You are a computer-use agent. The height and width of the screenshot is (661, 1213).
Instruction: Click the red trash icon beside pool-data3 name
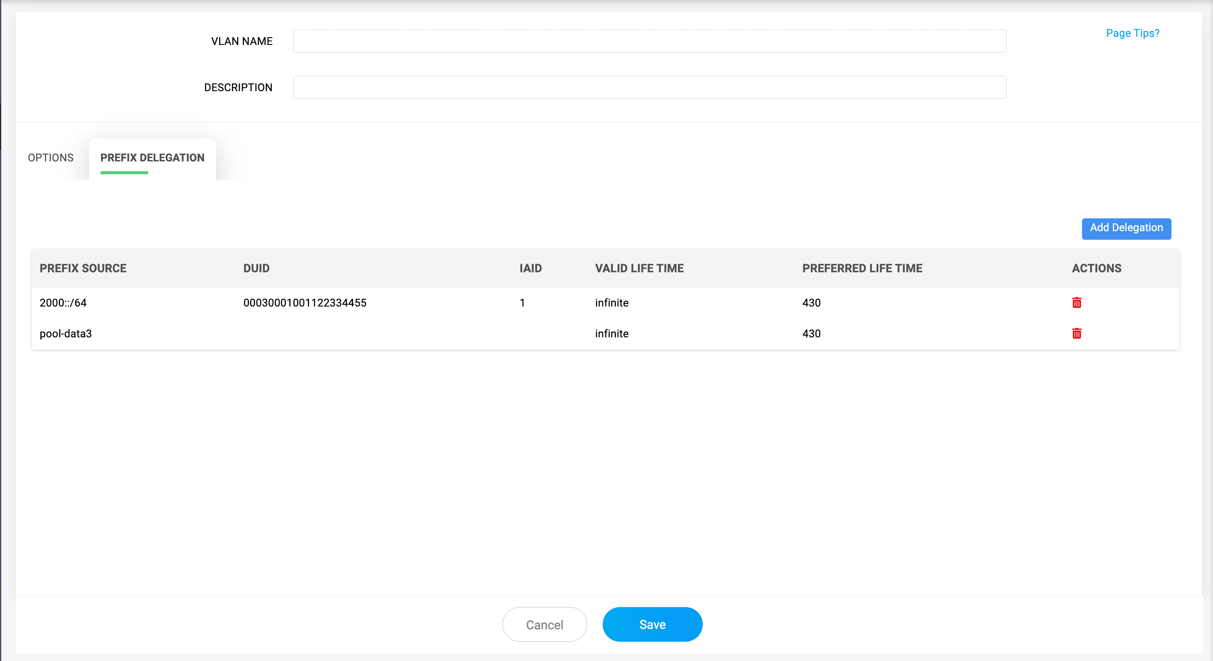tap(208, 334)
